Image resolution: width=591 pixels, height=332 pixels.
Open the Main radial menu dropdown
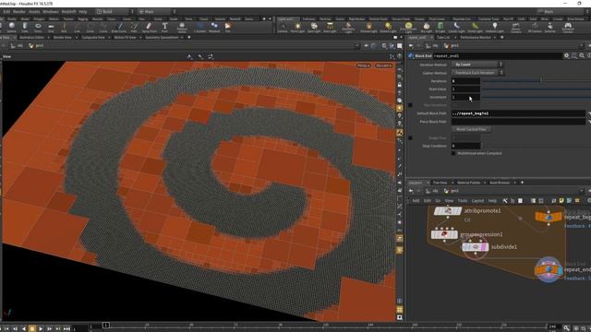[x=156, y=12]
